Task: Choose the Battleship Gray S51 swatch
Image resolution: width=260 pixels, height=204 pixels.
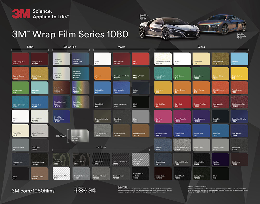Action: pos(20,145)
